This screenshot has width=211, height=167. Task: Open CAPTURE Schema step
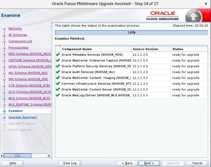tap(30, 60)
